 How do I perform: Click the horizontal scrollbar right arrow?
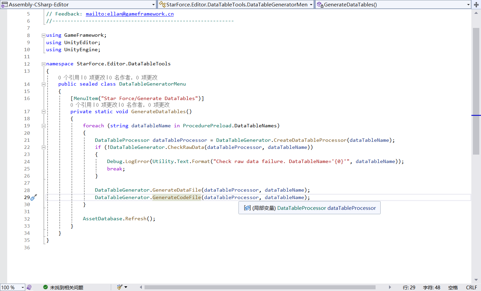click(x=390, y=287)
